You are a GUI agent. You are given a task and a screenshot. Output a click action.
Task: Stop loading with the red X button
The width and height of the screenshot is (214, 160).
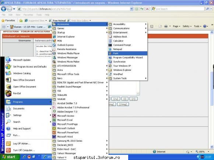point(147,9)
